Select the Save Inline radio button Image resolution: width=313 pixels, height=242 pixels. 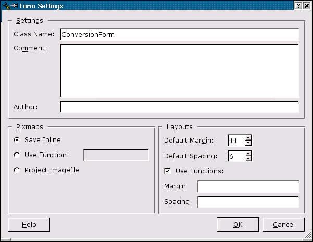tap(17, 139)
